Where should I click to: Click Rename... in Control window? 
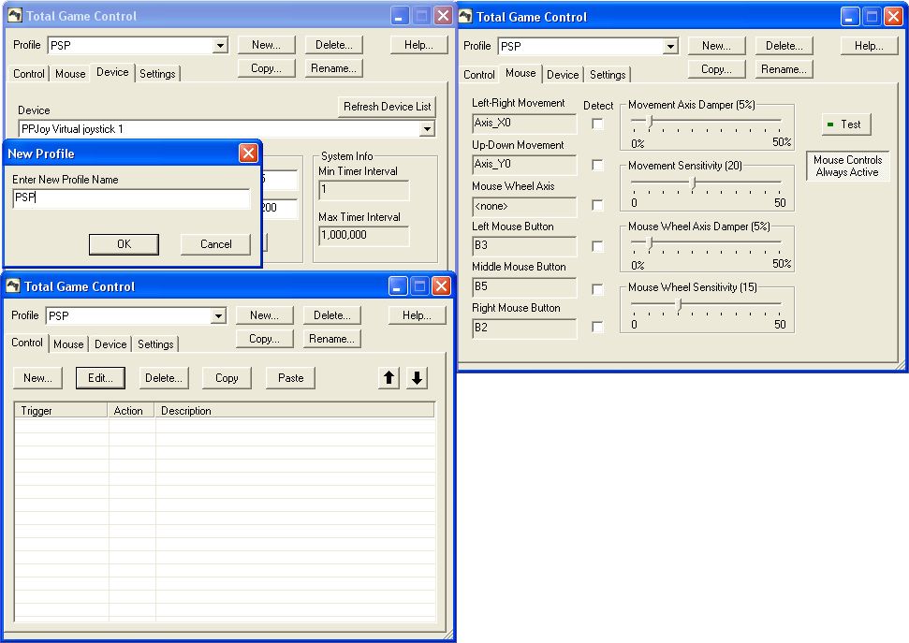[331, 339]
